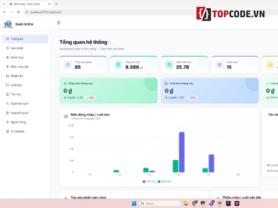Click the Tổng tồn kho list icon
Image resolution: width=278 pixels, height=208 pixels.
click(x=118, y=65)
